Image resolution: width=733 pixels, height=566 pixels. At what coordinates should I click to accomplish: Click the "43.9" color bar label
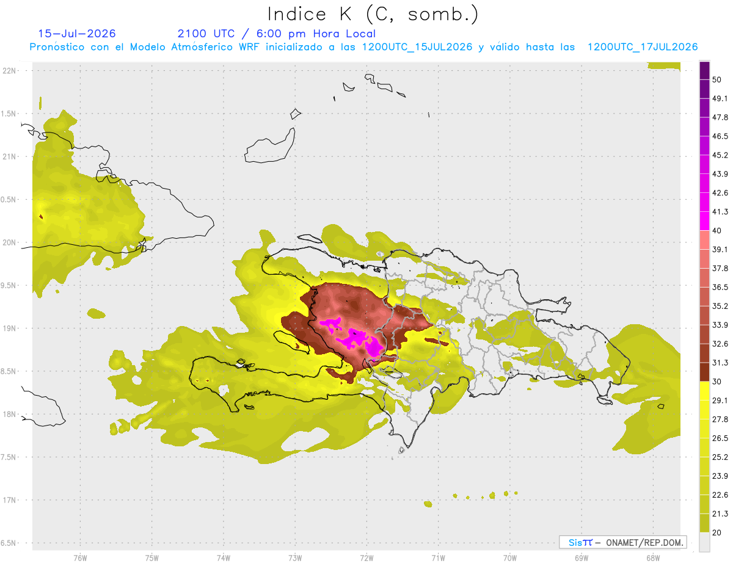720,174
